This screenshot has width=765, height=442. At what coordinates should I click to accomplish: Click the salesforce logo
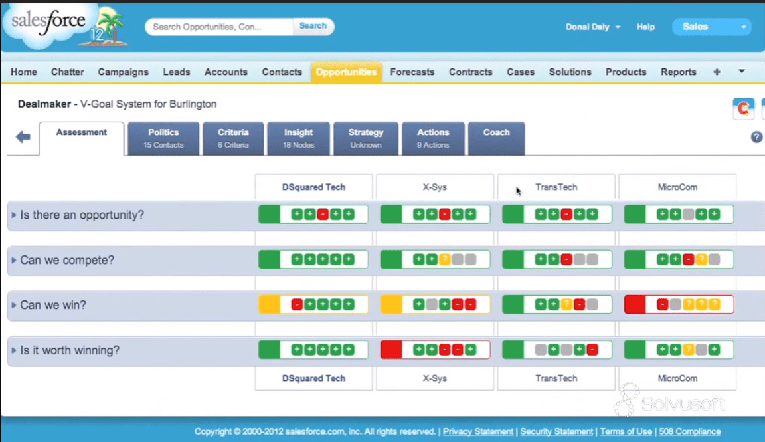[48, 21]
